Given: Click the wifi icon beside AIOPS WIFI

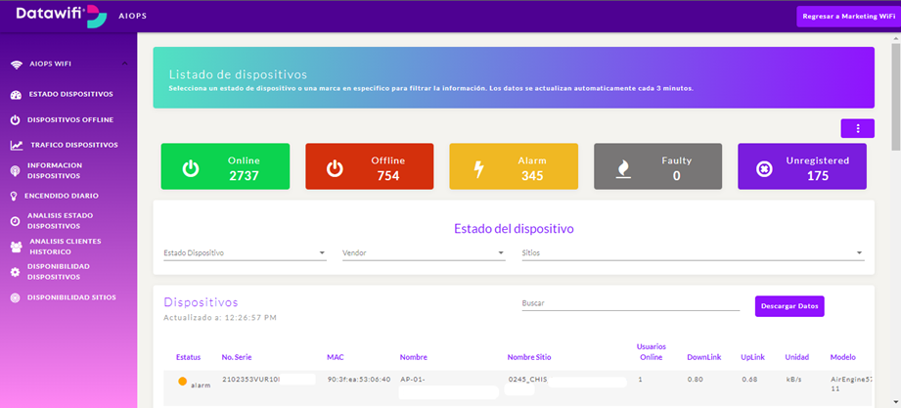Looking at the screenshot, I should pos(16,65).
